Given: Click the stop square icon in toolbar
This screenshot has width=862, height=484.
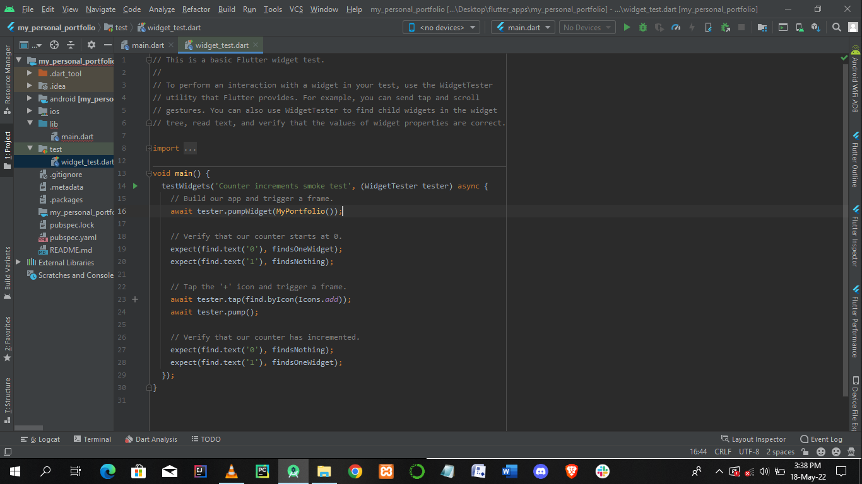Looking at the screenshot, I should coord(741,27).
